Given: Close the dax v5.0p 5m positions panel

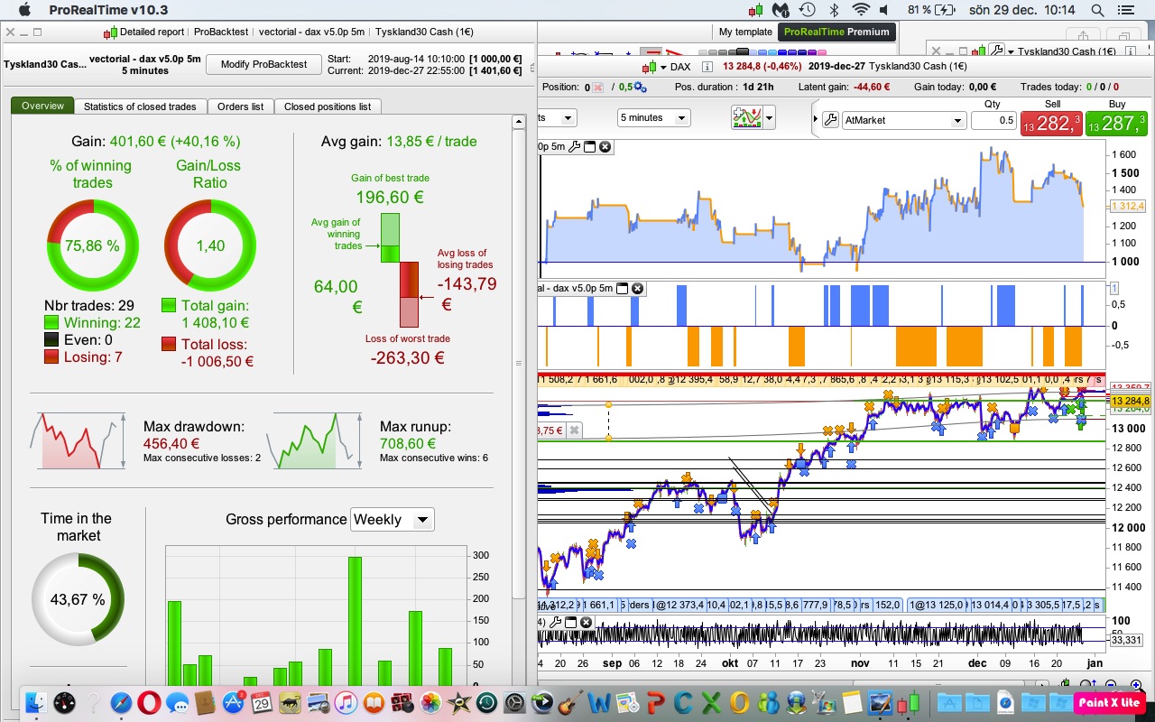Looking at the screenshot, I should coord(637,289).
